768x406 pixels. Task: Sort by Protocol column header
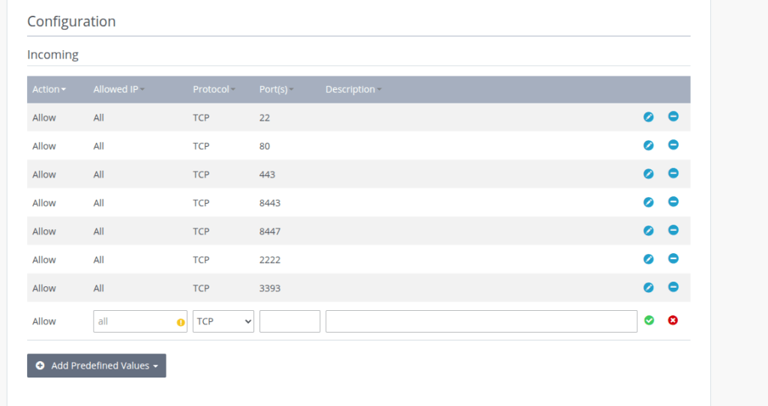tap(214, 89)
